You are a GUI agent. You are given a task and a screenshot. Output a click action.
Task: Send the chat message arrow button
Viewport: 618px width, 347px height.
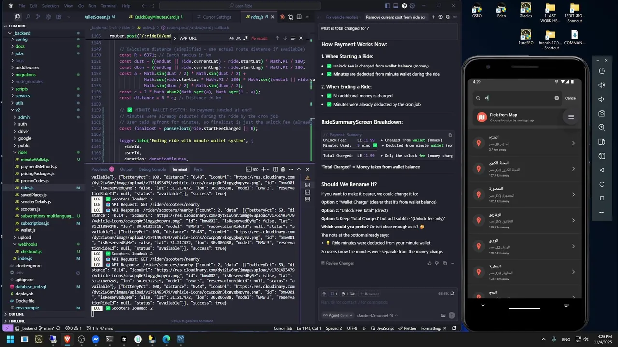[452, 315]
